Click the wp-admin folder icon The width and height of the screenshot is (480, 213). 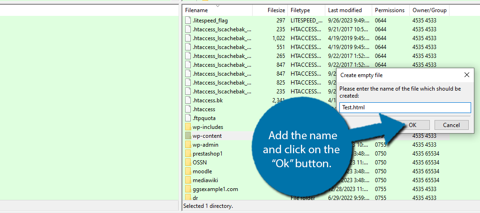tap(188, 145)
